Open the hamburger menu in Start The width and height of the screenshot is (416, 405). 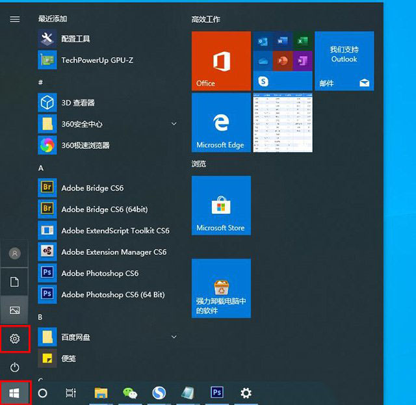14,19
